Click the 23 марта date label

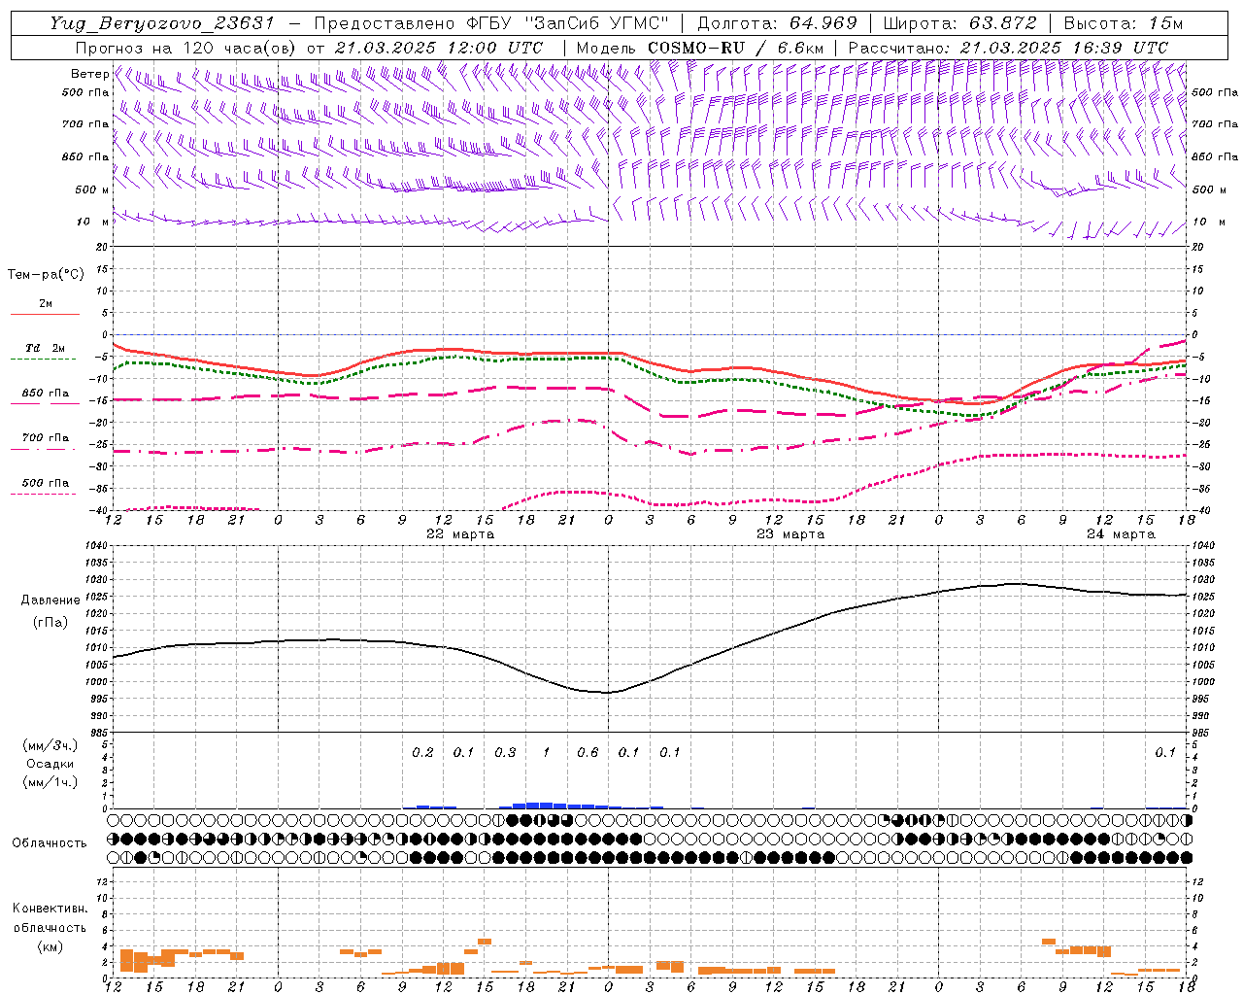click(790, 534)
